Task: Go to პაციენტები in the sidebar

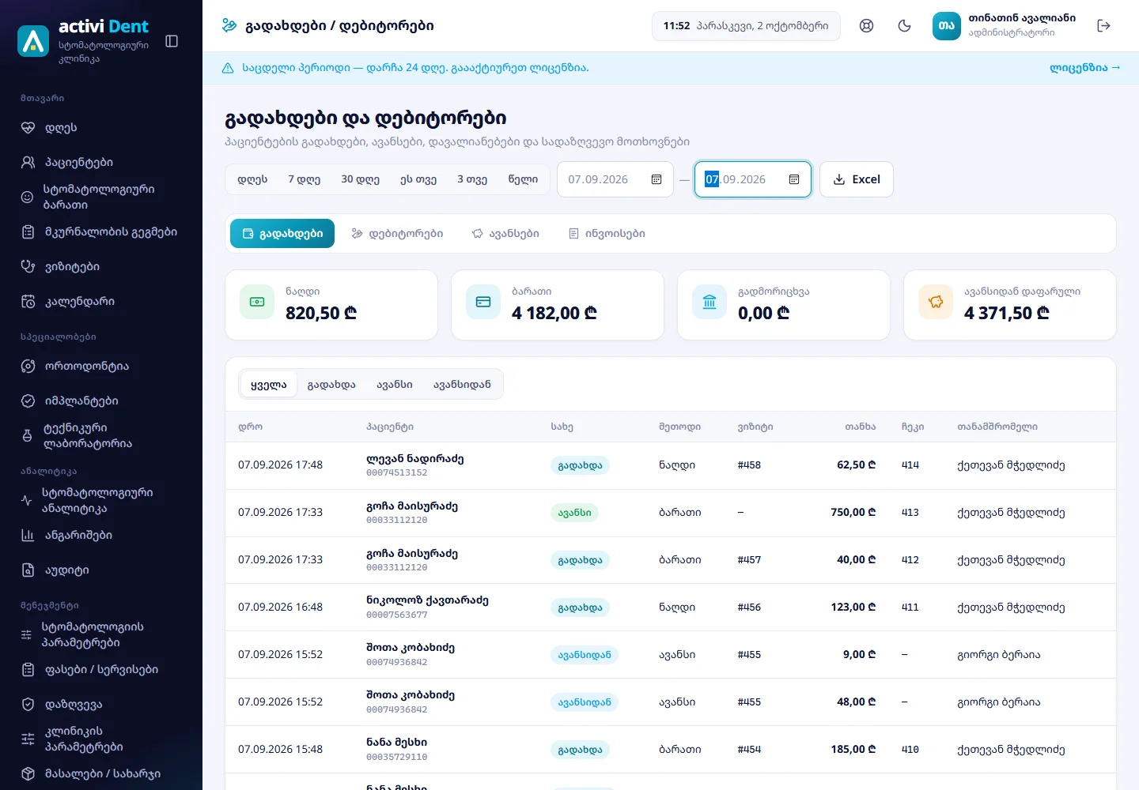Action: [x=101, y=162]
